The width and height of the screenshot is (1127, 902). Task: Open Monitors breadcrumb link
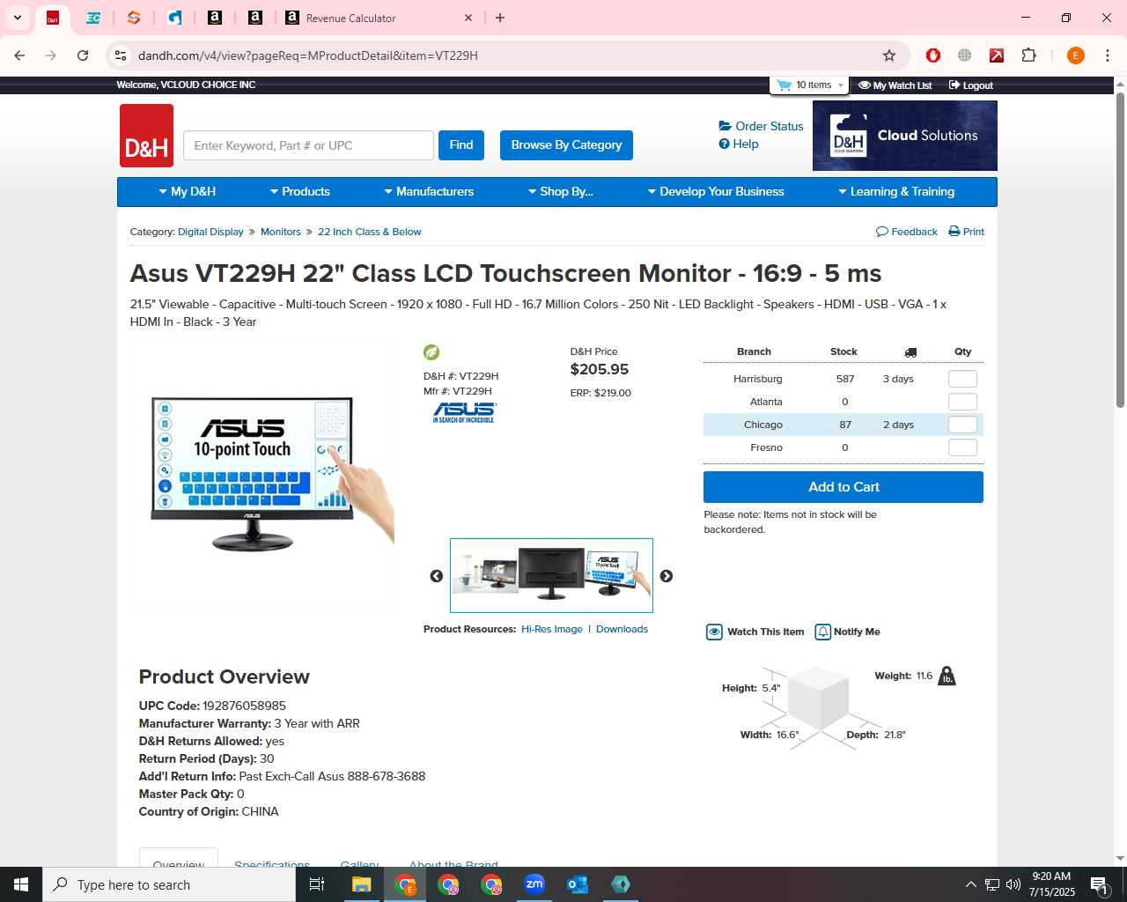[281, 232]
